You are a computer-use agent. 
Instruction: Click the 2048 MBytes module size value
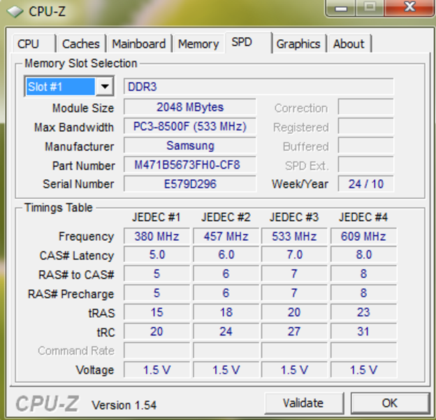click(x=190, y=107)
